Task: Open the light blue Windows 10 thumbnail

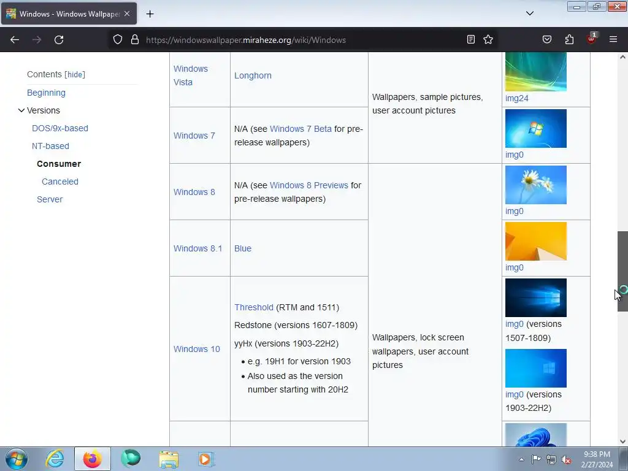Action: (536, 369)
